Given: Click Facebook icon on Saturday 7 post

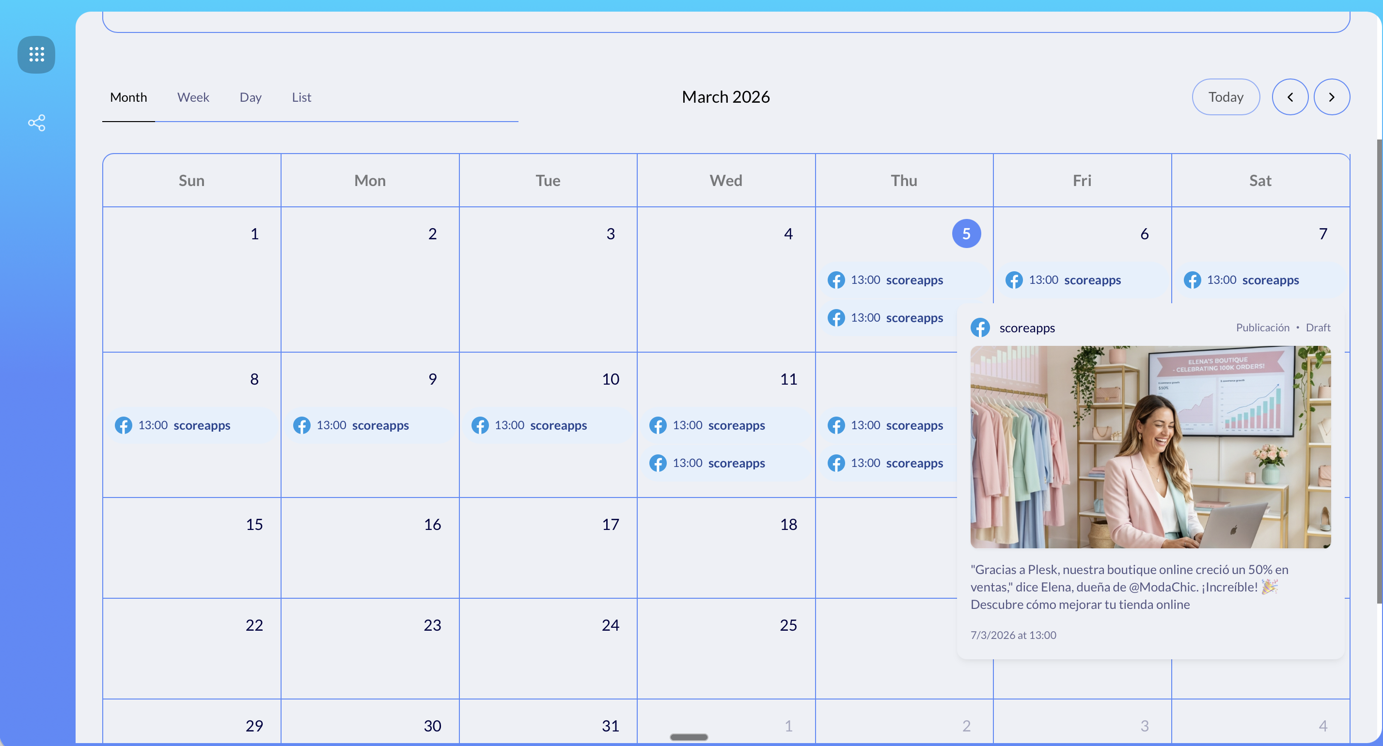Looking at the screenshot, I should pos(1193,280).
